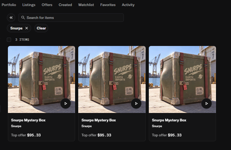Open second Snurps Mystery Box image
This screenshot has width=231, height=150.
point(112,80)
